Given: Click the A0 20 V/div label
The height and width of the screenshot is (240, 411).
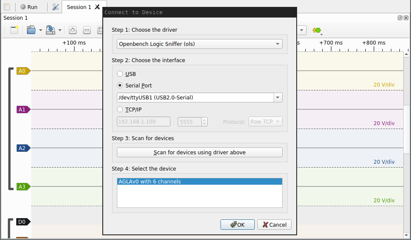Looking at the screenshot, I should 384,85.
